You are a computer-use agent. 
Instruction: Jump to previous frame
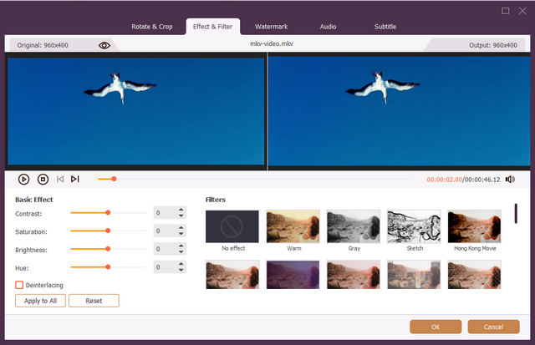point(59,179)
